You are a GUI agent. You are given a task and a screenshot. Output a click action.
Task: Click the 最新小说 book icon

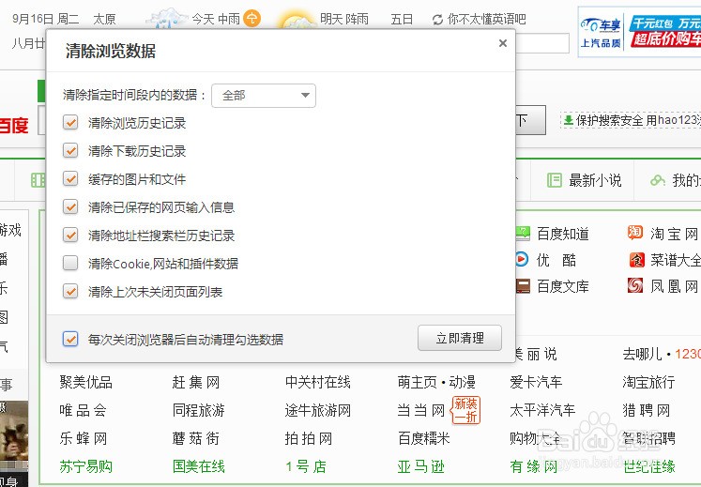555,180
